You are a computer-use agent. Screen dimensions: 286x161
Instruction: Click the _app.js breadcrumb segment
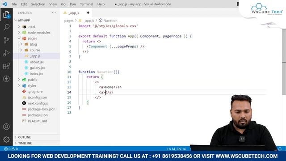[89, 21]
